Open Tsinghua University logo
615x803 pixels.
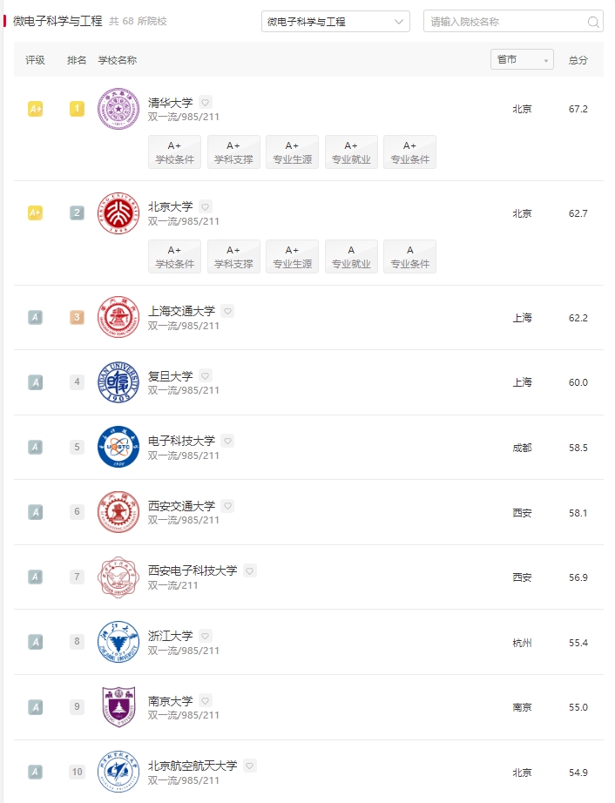(118, 109)
